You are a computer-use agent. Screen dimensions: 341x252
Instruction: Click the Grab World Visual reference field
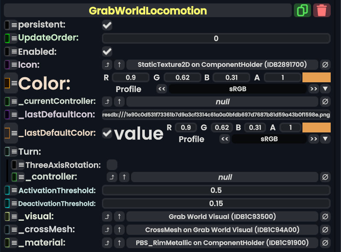point(222,216)
